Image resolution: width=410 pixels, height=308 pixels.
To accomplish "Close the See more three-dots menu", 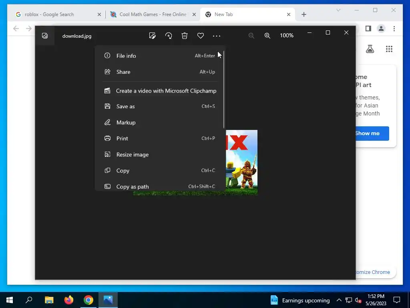I will (217, 36).
